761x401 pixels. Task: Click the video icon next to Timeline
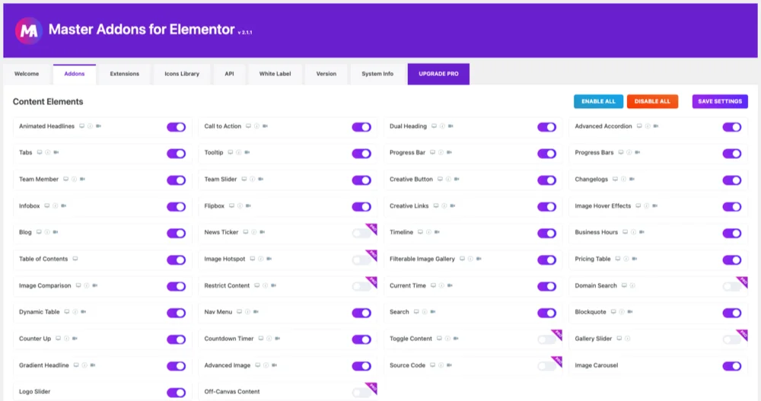[x=437, y=232]
